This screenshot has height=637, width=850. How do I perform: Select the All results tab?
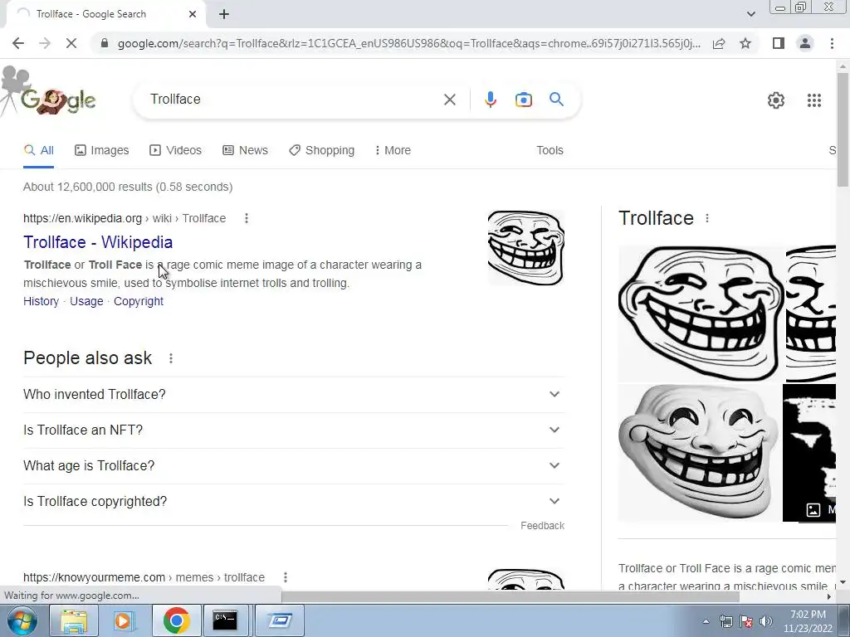38,150
